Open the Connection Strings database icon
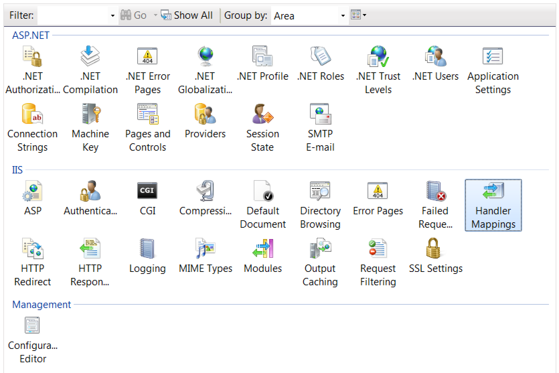Viewport: 559px width, 373px height. (x=32, y=114)
